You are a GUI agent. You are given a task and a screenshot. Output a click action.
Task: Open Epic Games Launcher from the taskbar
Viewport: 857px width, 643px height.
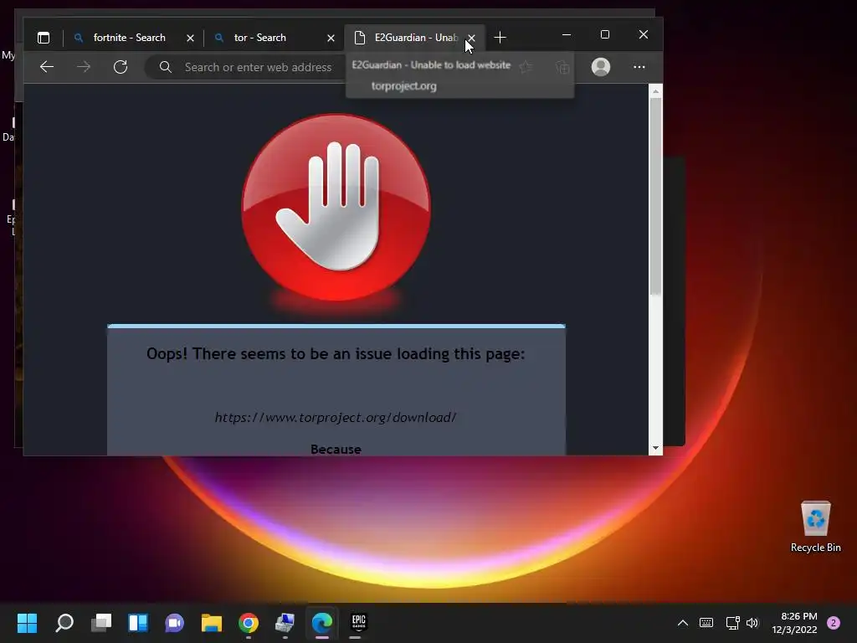point(358,622)
